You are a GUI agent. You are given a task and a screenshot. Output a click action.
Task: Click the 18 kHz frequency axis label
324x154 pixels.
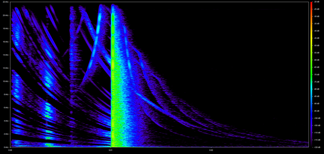click(x=6, y=29)
